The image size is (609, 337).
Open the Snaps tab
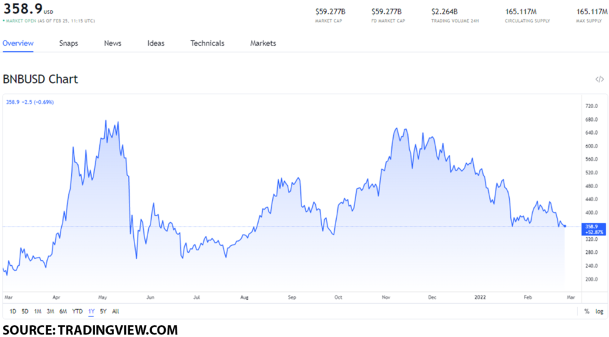tap(69, 43)
